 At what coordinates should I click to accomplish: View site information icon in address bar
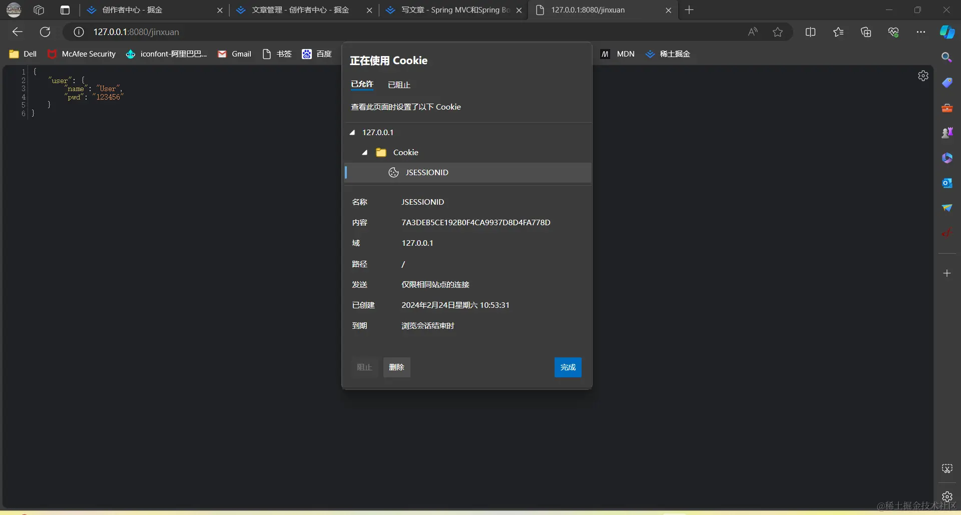(79, 32)
